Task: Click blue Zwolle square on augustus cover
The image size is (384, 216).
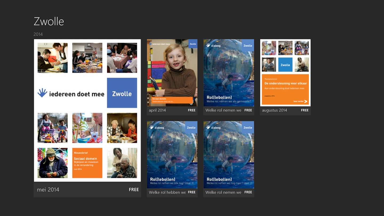Action: [x=285, y=65]
